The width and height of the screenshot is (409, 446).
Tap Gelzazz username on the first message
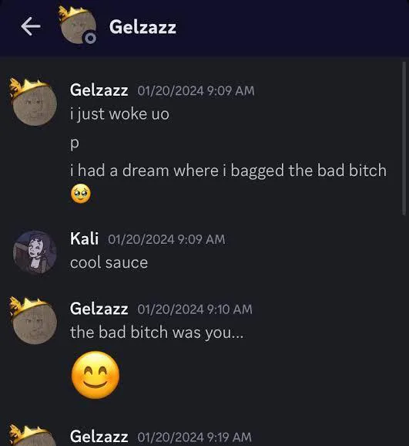tap(99, 90)
